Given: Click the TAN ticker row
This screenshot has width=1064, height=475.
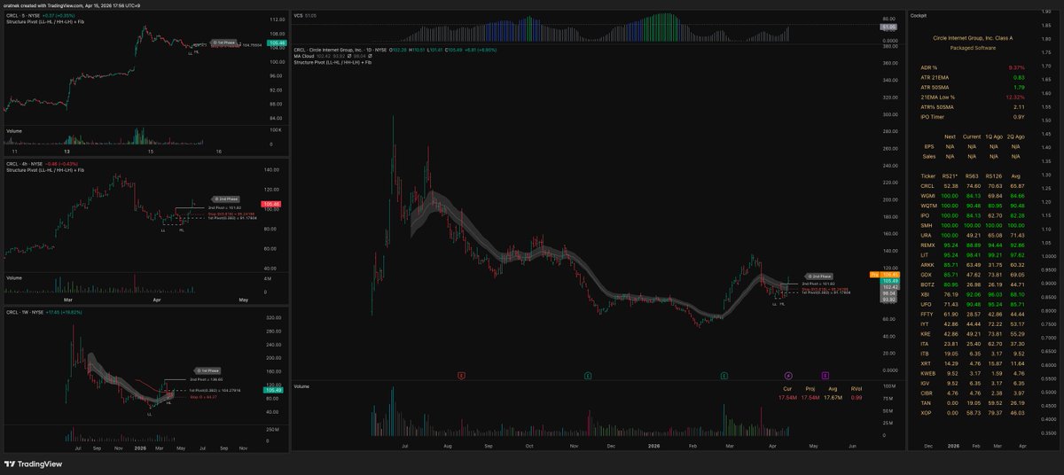Looking at the screenshot, I should click(x=973, y=402).
